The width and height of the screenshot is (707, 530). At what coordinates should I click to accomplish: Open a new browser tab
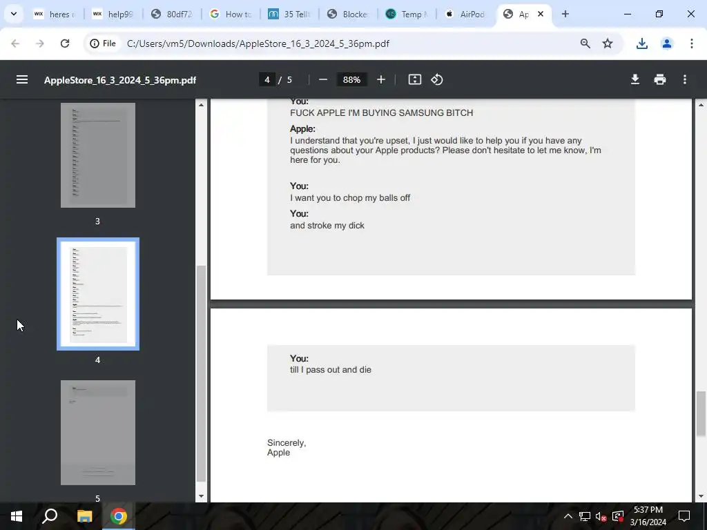click(565, 14)
